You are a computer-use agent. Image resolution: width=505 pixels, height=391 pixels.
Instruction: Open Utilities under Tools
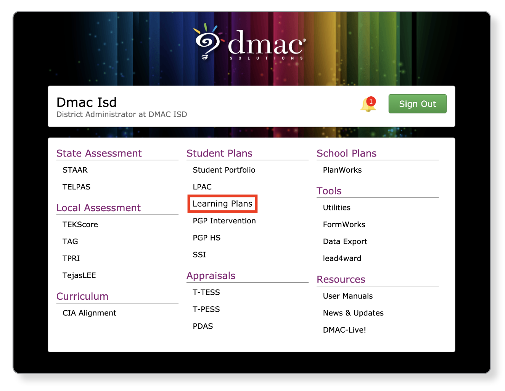point(337,207)
